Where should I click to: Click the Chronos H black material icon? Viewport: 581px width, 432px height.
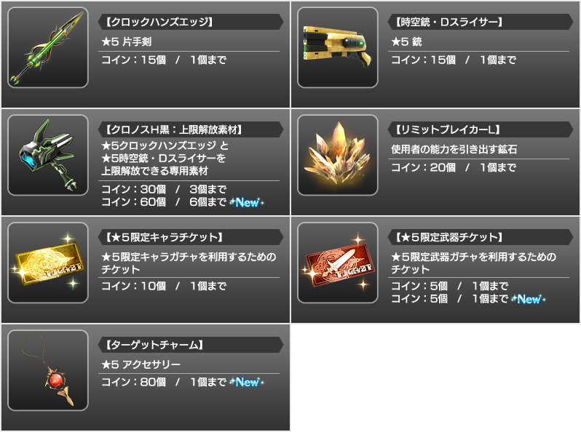click(48, 155)
